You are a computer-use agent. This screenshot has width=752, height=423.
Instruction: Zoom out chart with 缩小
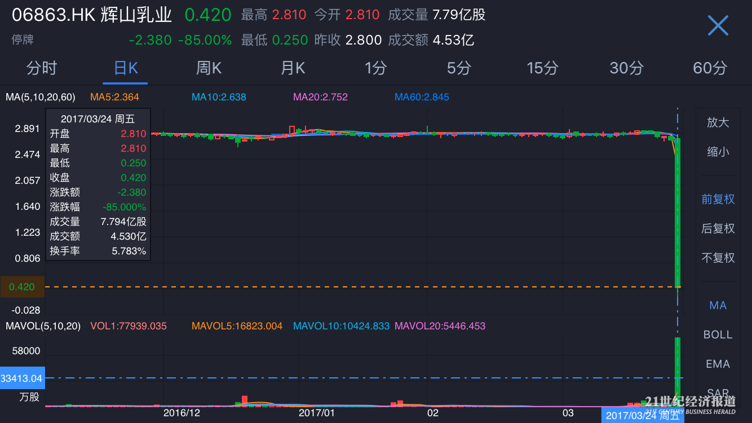click(718, 152)
